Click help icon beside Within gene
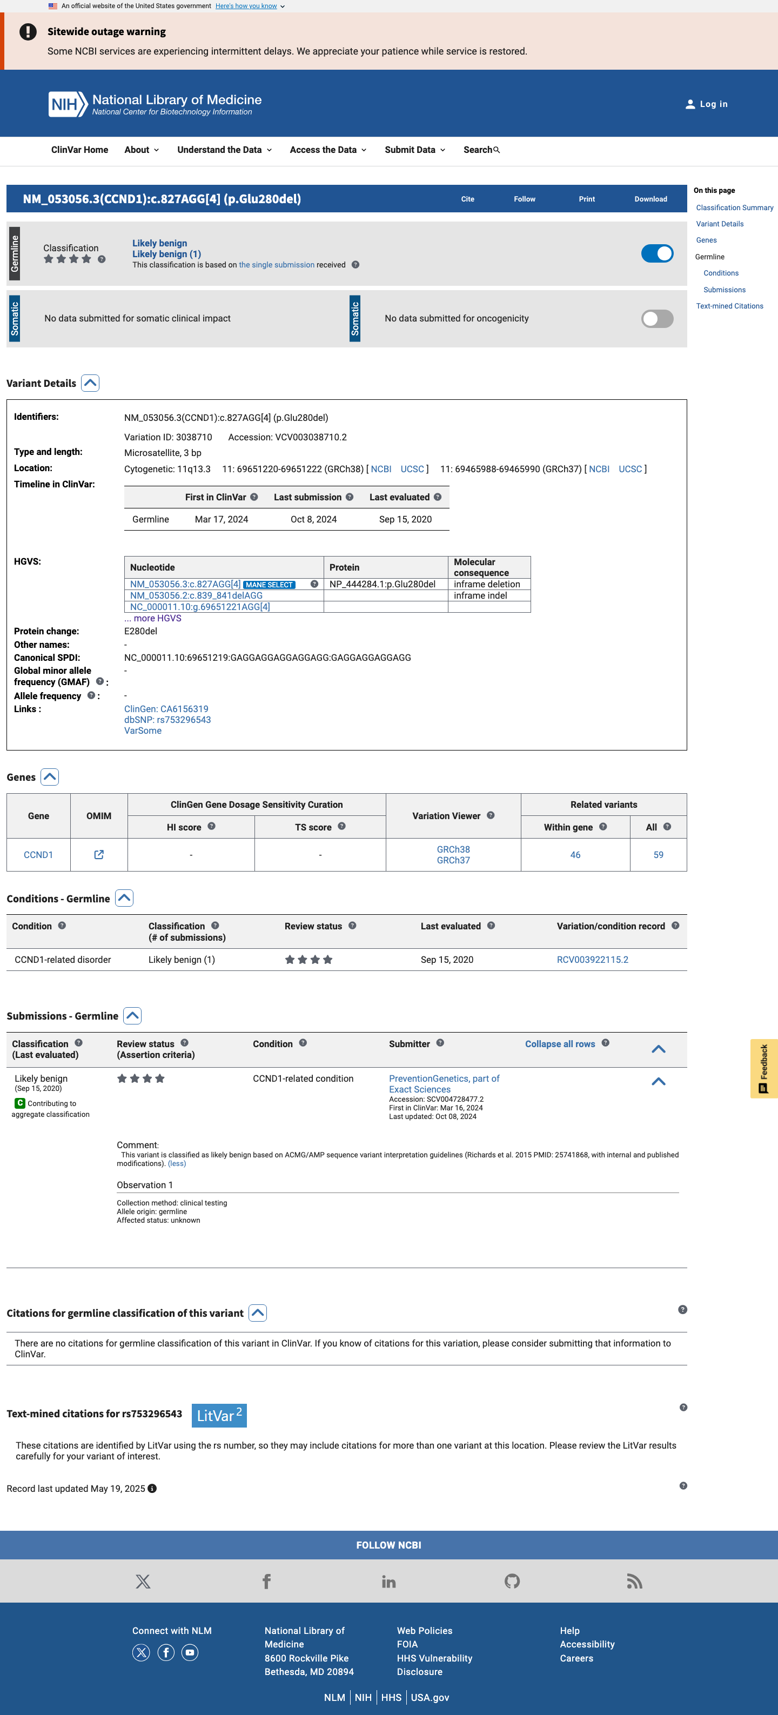The height and width of the screenshot is (1715, 778). click(603, 826)
